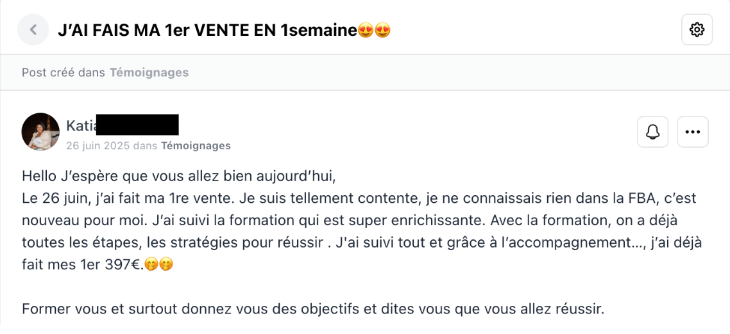The height and width of the screenshot is (334, 730).
Task: Click the "Post créé dans" label
Action: 64,72
